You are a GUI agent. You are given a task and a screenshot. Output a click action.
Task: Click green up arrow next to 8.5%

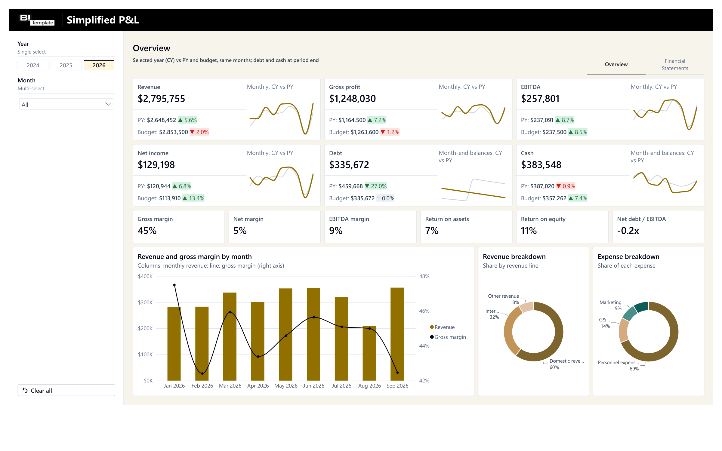[x=571, y=132]
